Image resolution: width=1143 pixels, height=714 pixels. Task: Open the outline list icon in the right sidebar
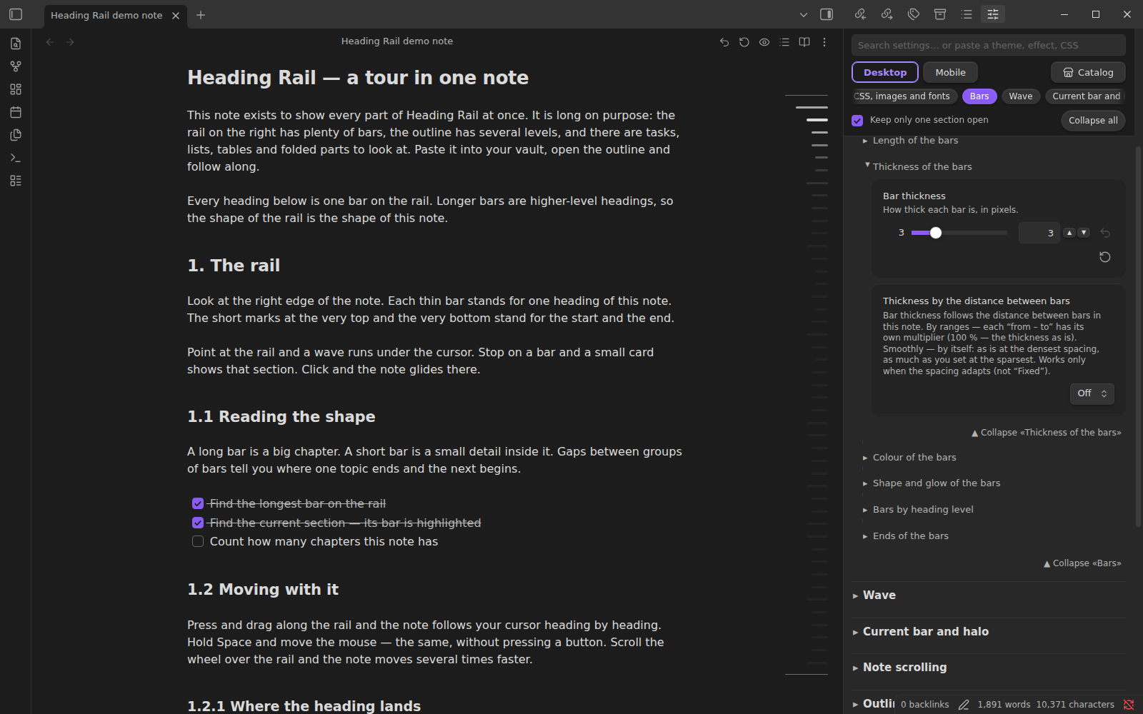coord(967,14)
